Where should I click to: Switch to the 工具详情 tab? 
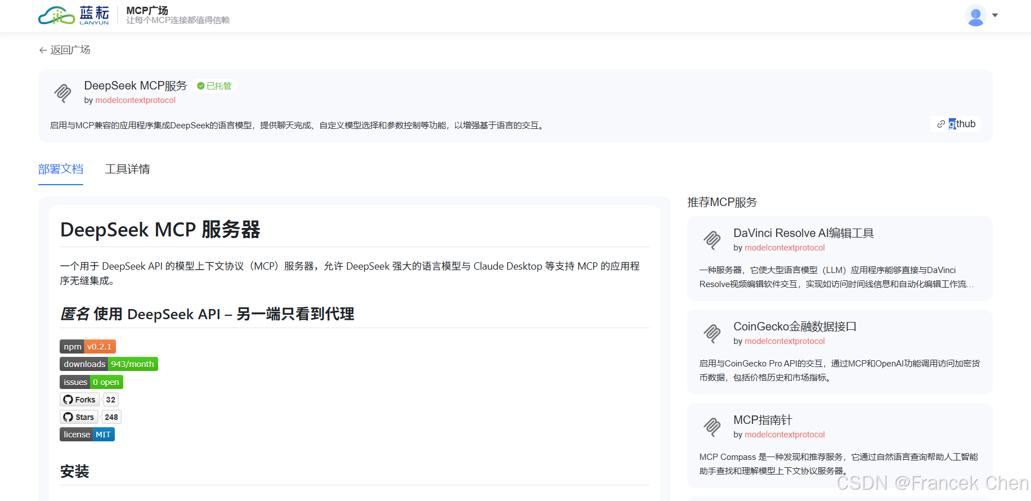[x=127, y=169]
